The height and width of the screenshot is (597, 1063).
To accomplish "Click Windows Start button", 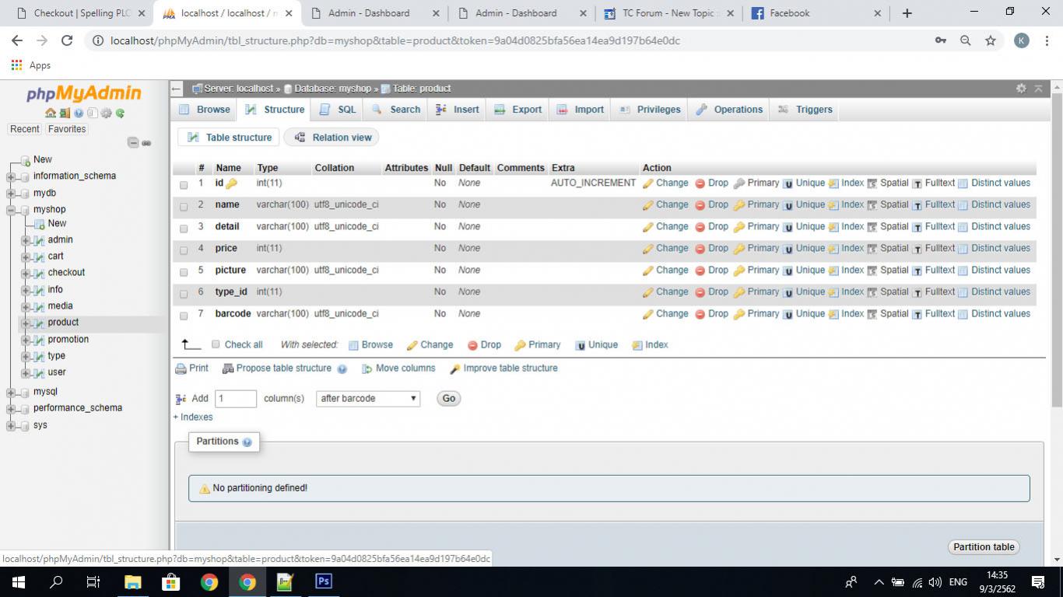I will point(18,581).
